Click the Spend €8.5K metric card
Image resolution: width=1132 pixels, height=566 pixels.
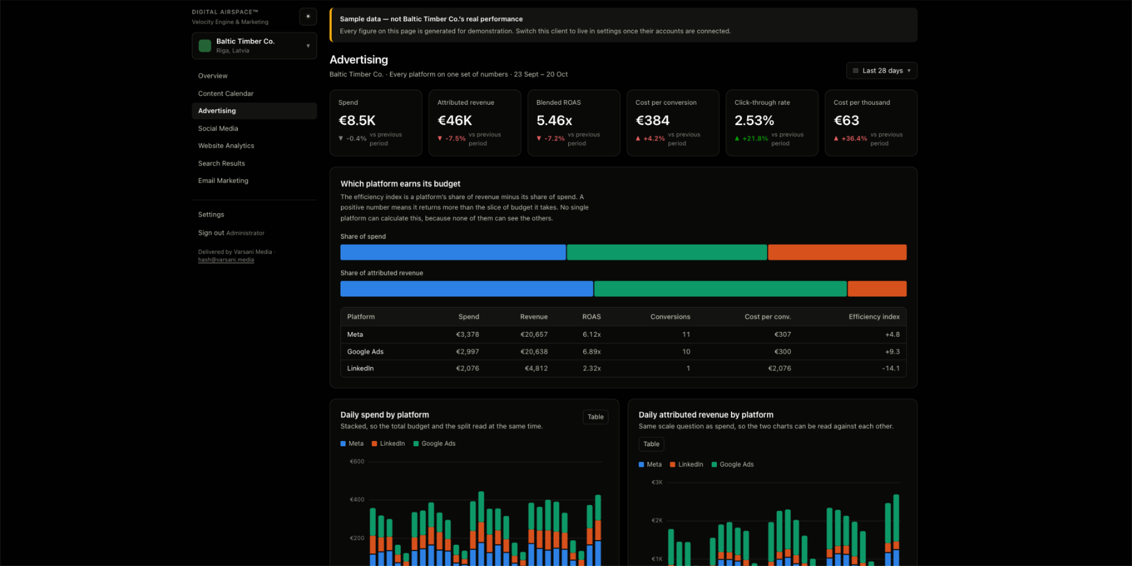[376, 123]
